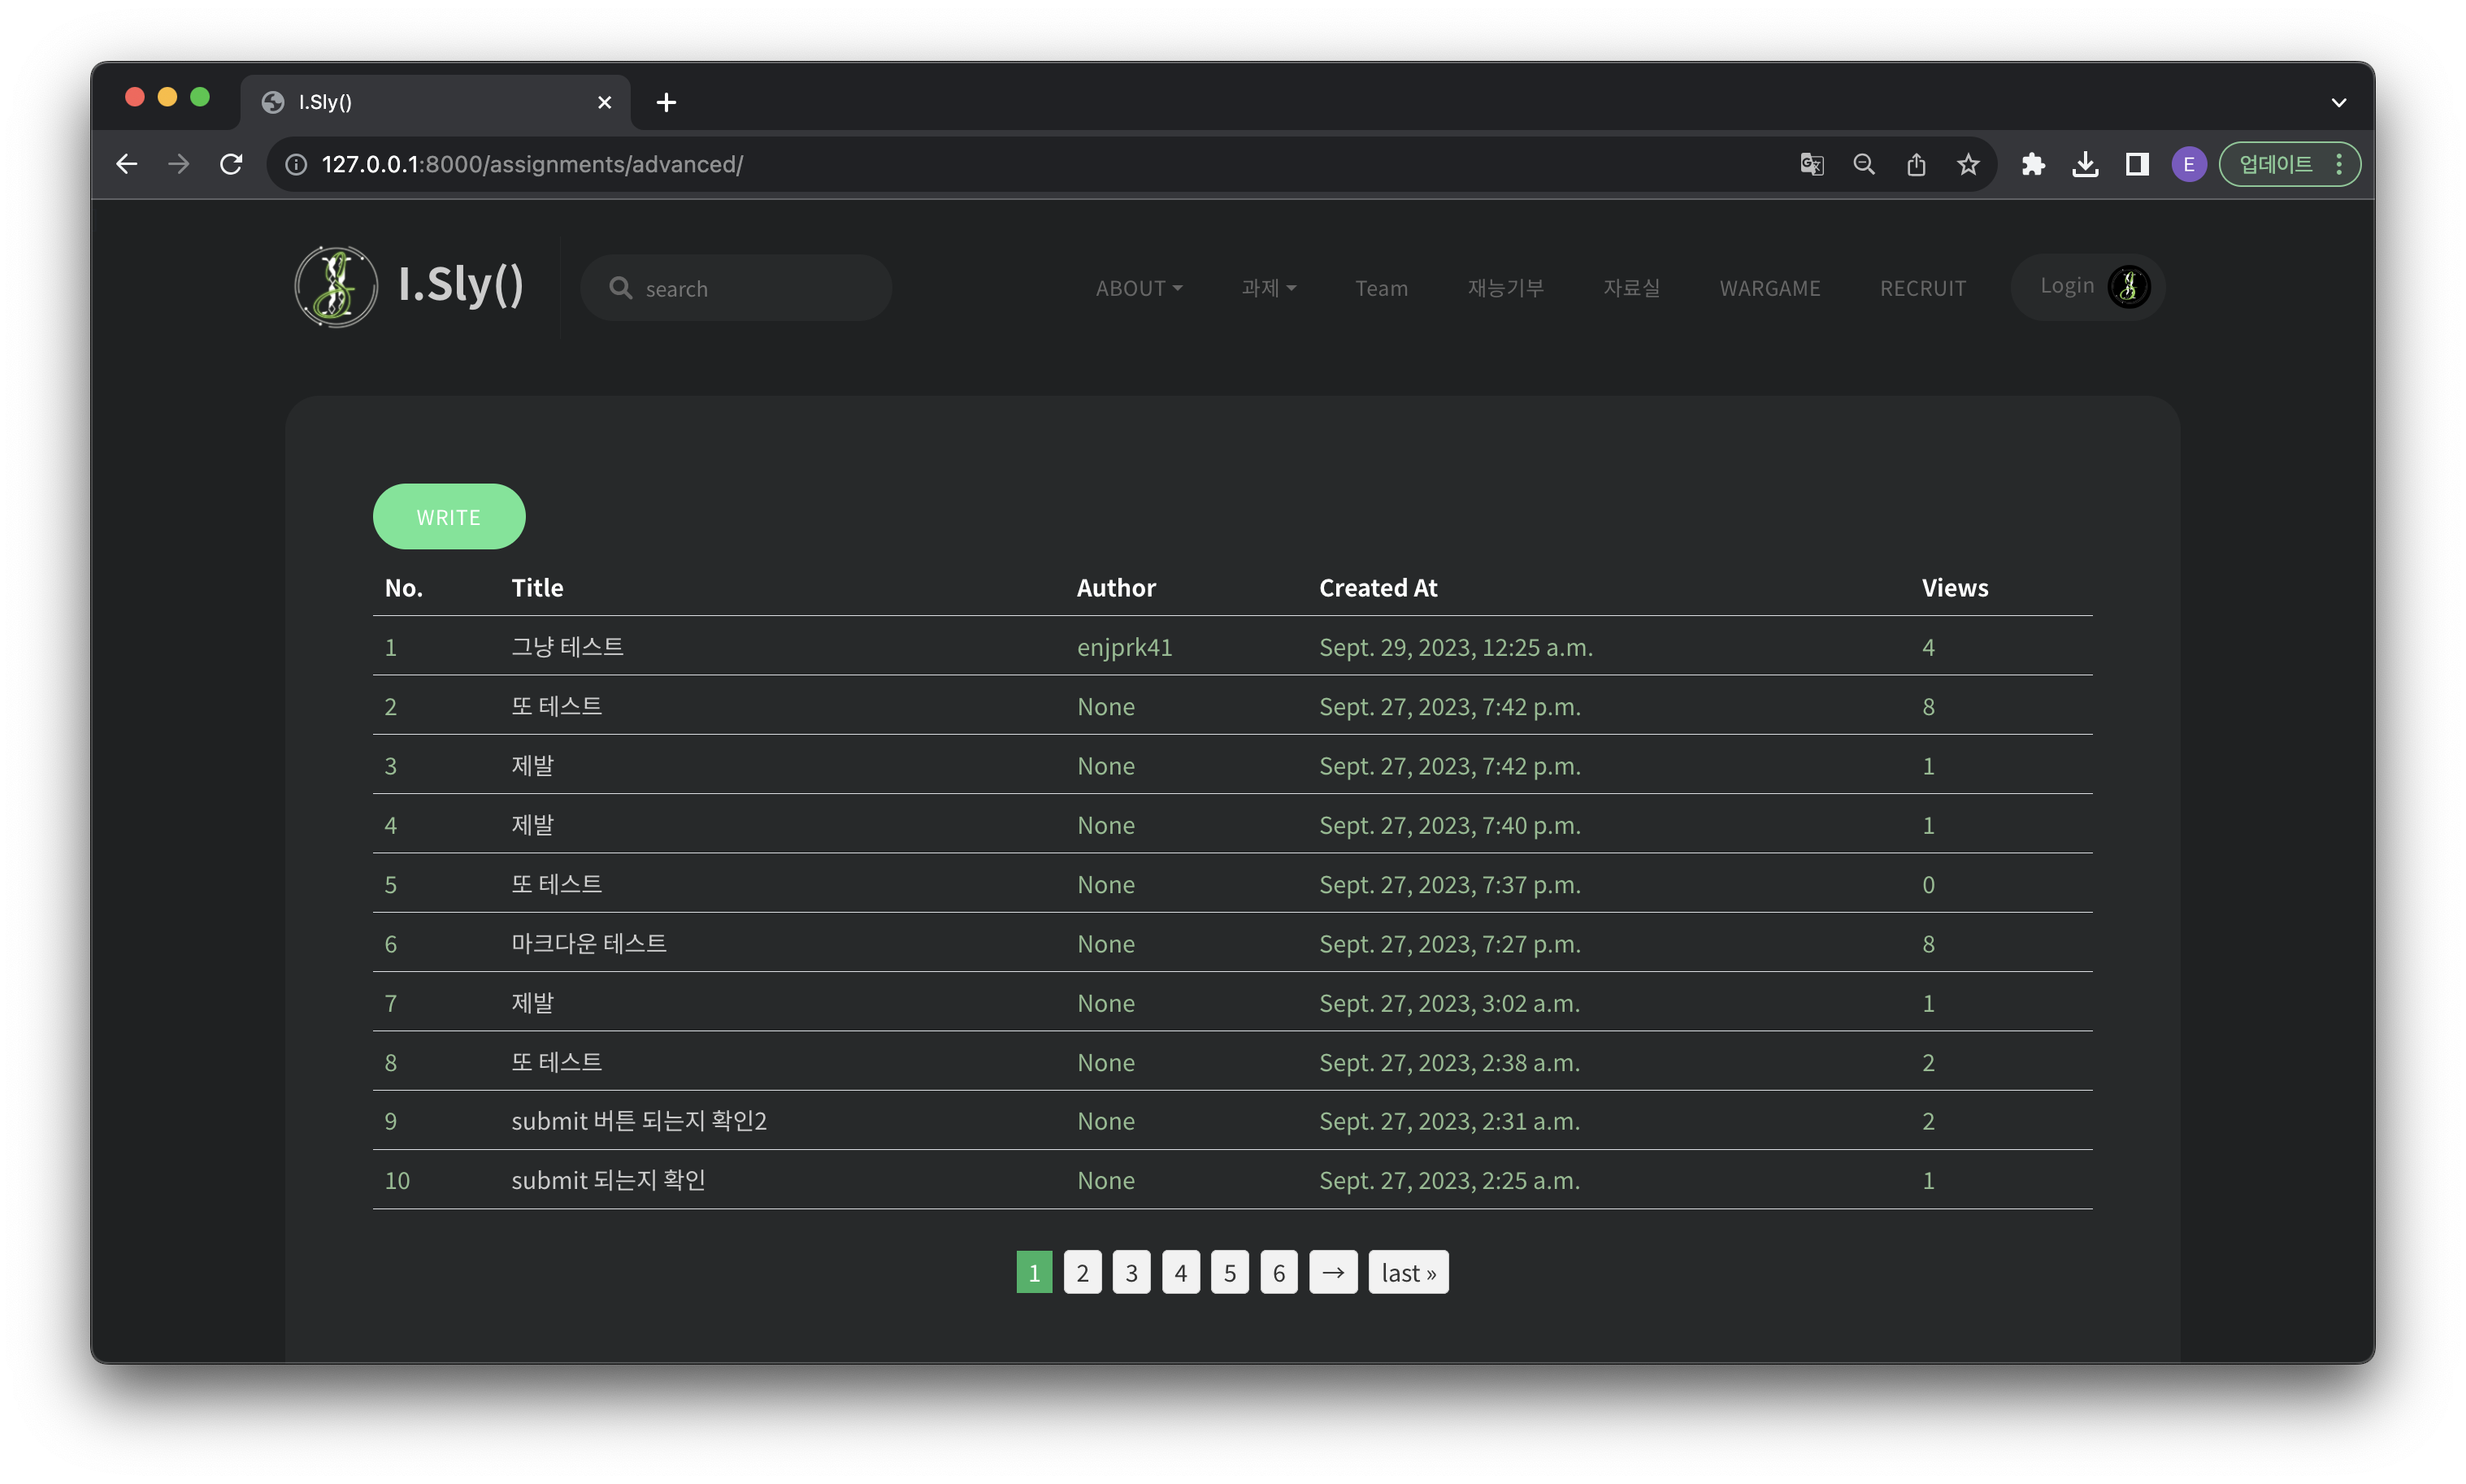
Task: Click the search magnifier icon
Action: pyautogui.click(x=620, y=288)
